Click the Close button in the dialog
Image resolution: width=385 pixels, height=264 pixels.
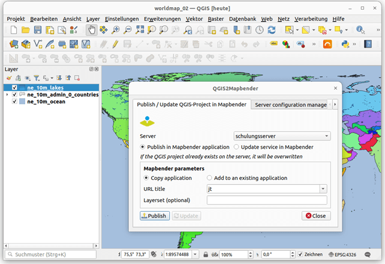pos(316,215)
